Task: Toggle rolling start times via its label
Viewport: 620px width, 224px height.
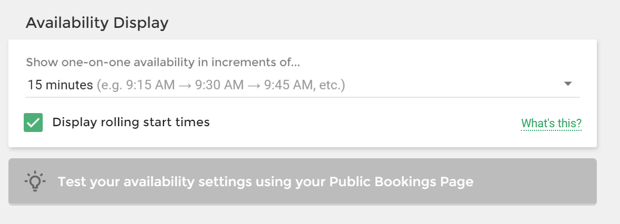Action: pos(131,122)
